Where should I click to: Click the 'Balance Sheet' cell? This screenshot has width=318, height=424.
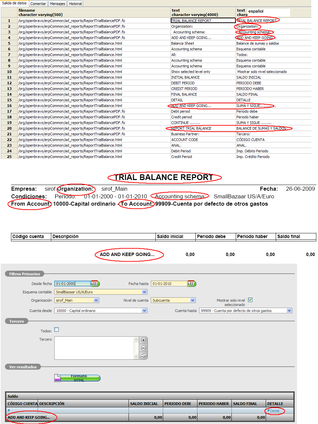pyautogui.click(x=203, y=43)
